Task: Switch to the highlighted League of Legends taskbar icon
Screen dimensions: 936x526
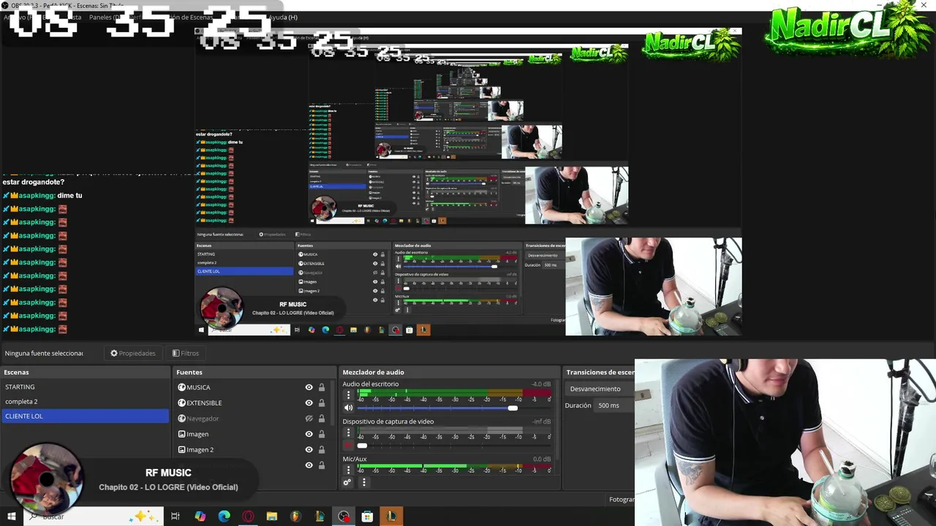Action: (391, 517)
